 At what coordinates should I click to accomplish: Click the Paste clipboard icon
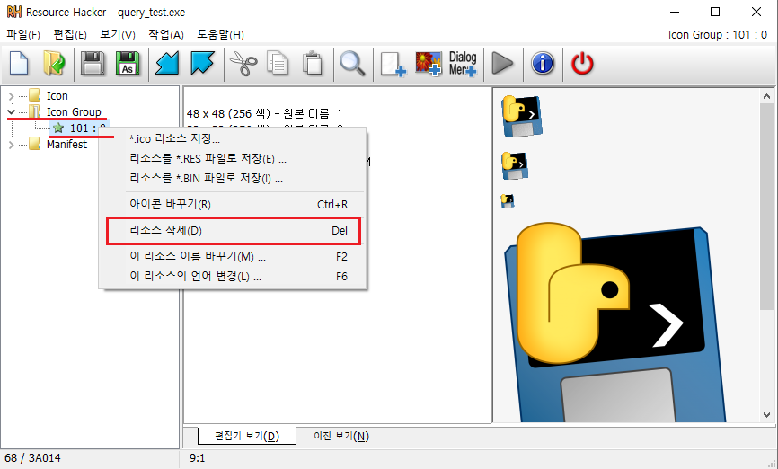[313, 64]
